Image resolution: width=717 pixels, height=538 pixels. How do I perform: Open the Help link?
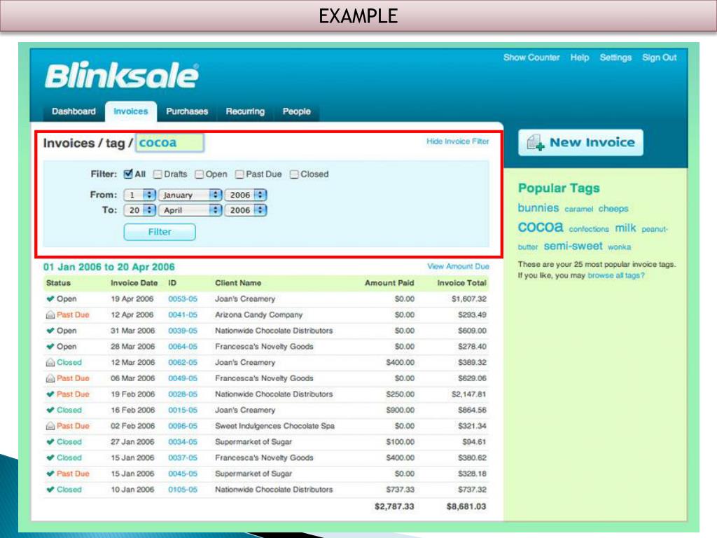(579, 57)
